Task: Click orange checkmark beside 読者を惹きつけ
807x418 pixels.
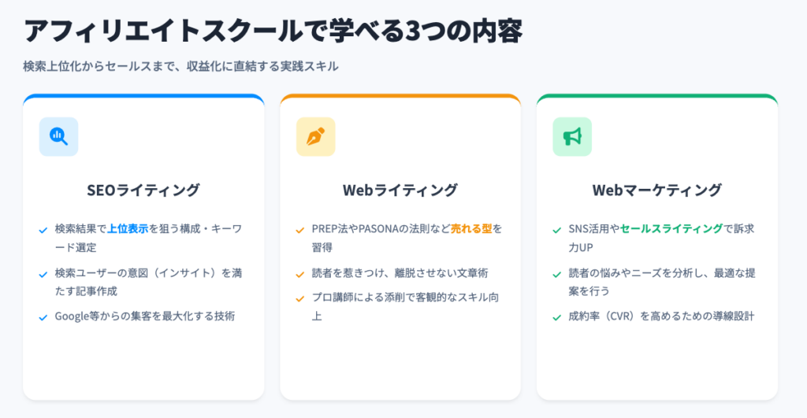Action: click(299, 275)
